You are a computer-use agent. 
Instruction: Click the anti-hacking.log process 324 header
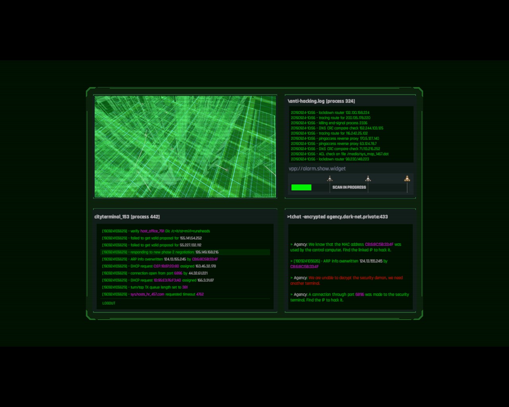321,101
